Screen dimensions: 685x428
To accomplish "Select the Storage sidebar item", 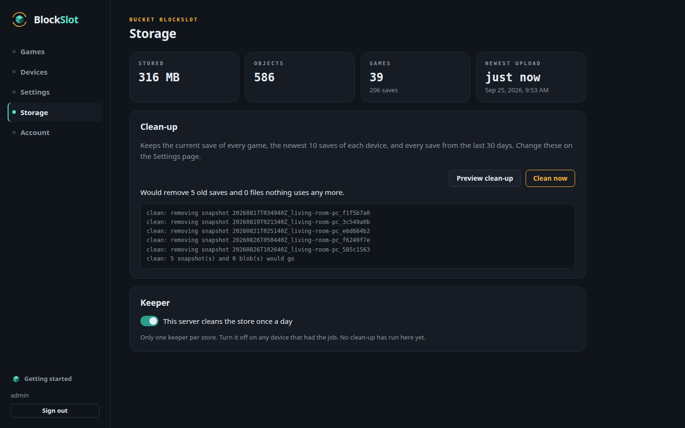I will (55, 112).
